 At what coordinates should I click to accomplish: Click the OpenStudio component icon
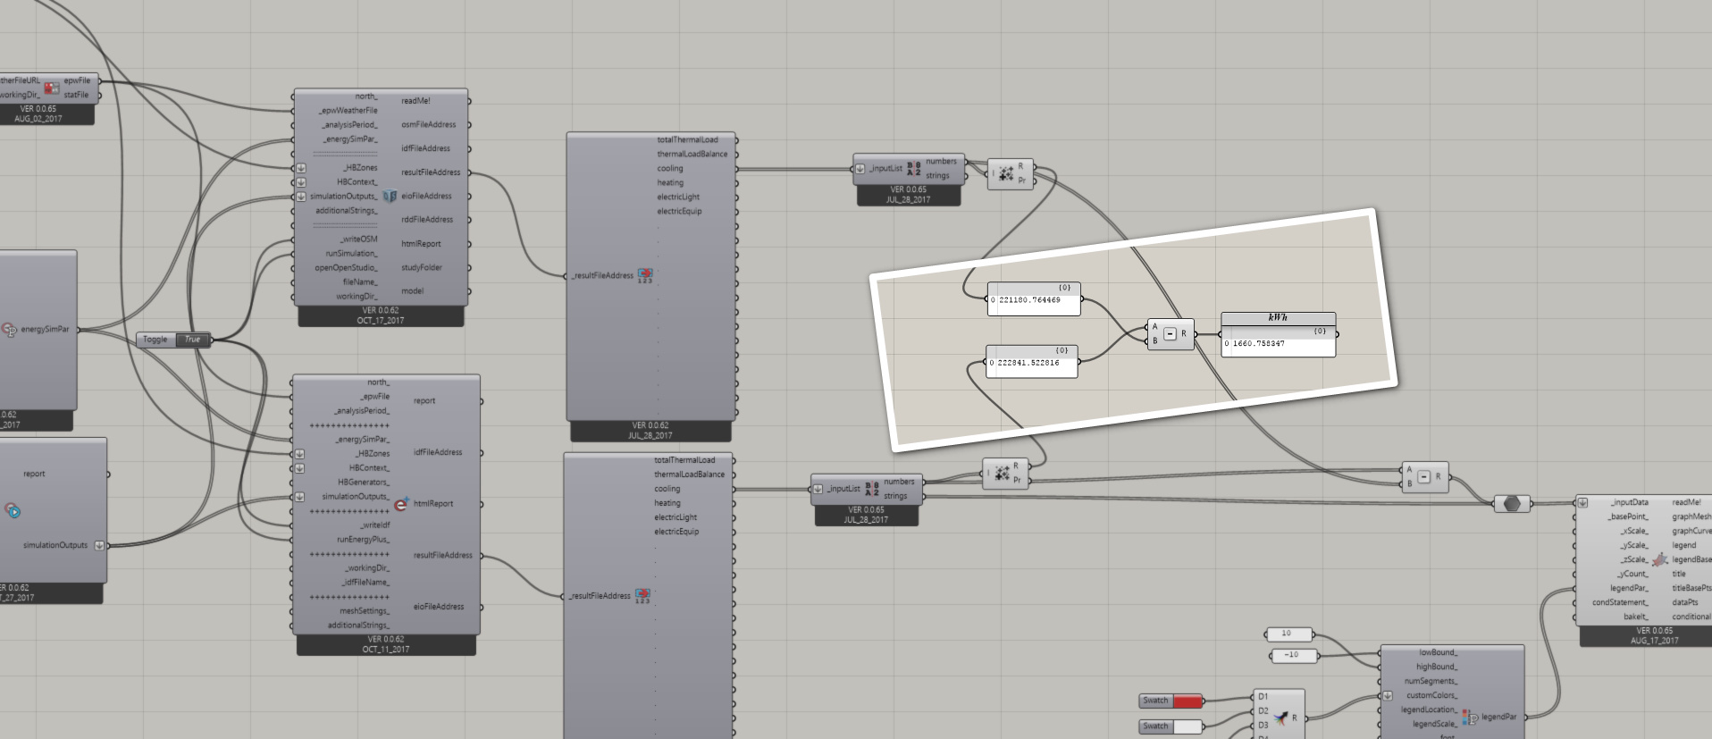[390, 196]
